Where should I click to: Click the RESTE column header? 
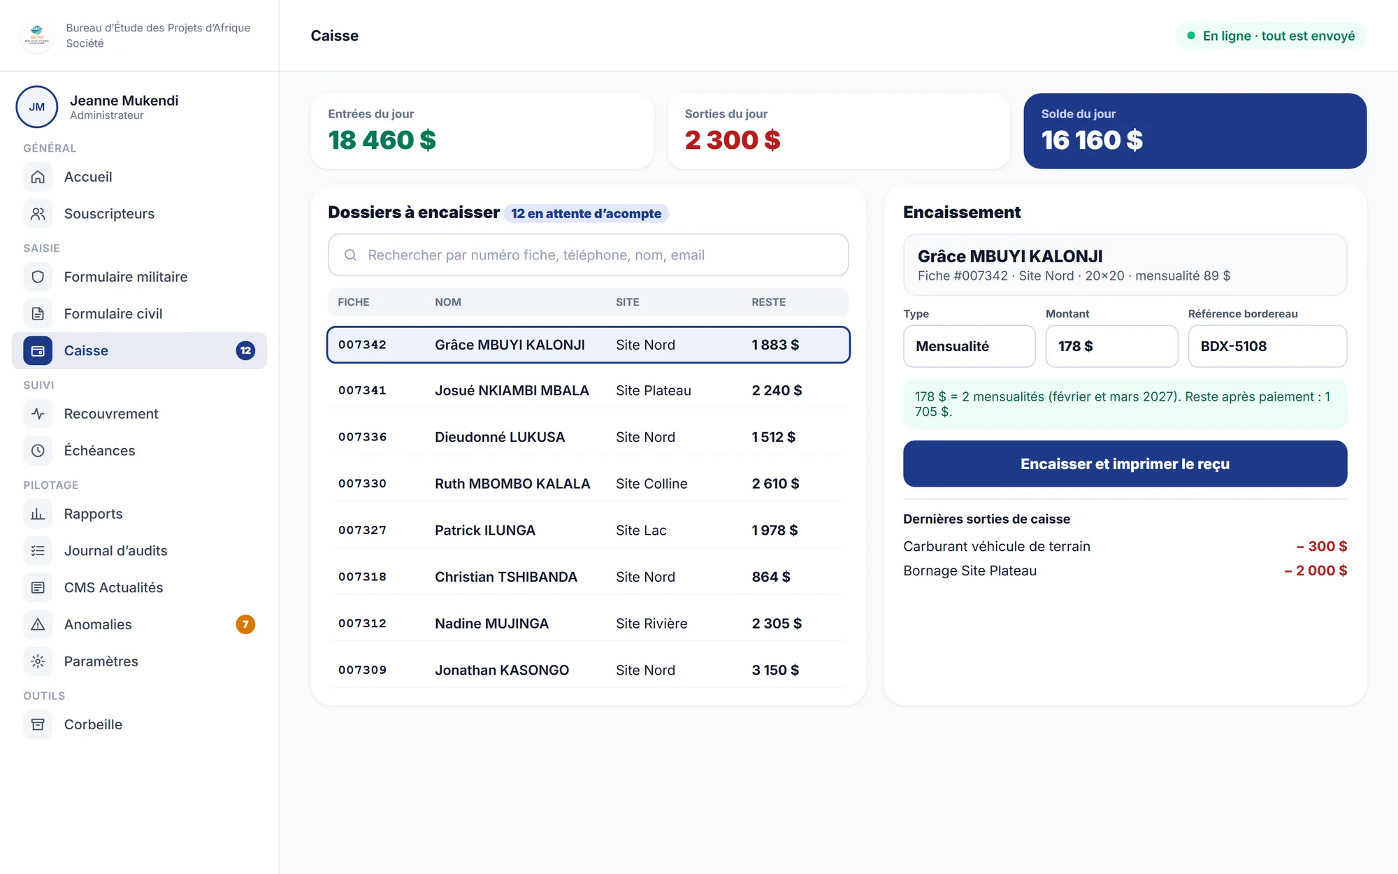(x=768, y=302)
